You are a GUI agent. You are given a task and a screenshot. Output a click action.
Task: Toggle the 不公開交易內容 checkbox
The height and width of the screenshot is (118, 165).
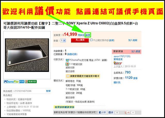tap(91, 40)
